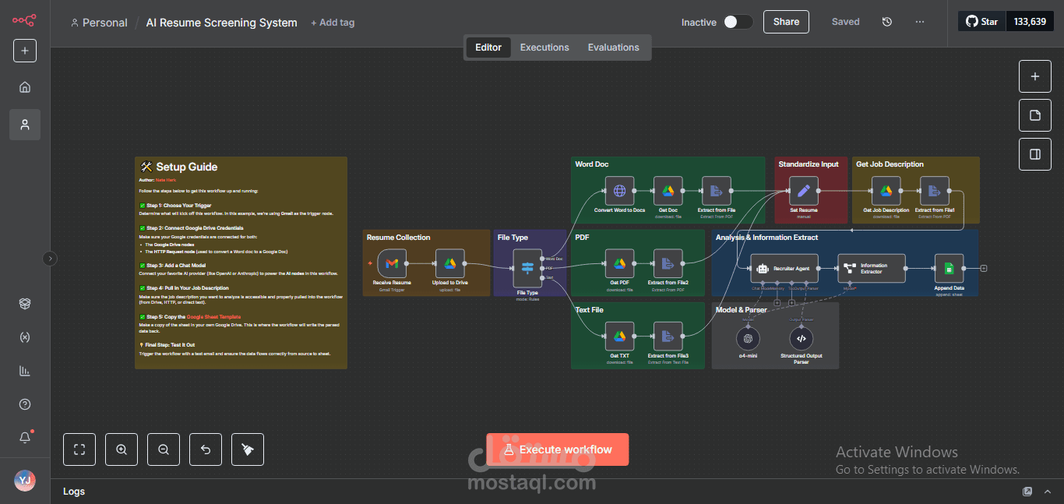Viewport: 1064px width, 504px height.
Task: Select the Receive Resume Gmail trigger node
Action: (392, 263)
